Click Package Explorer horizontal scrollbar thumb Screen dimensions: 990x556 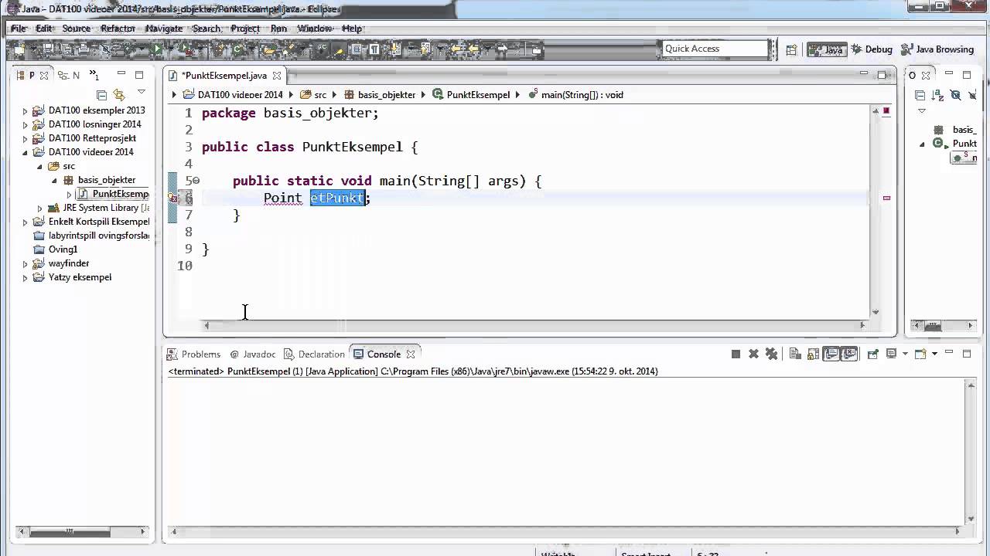click(x=70, y=531)
